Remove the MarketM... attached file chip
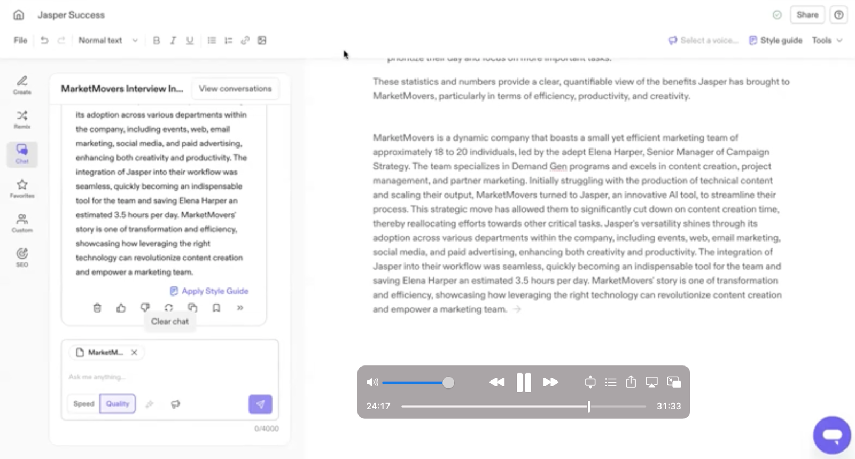 (x=134, y=353)
